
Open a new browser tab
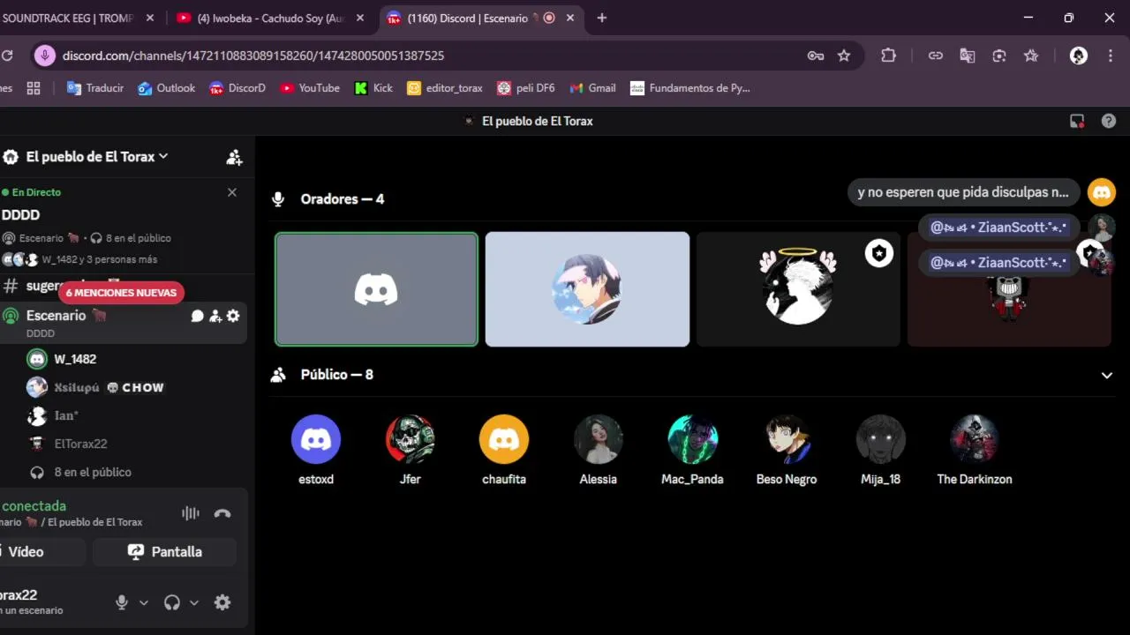(602, 18)
